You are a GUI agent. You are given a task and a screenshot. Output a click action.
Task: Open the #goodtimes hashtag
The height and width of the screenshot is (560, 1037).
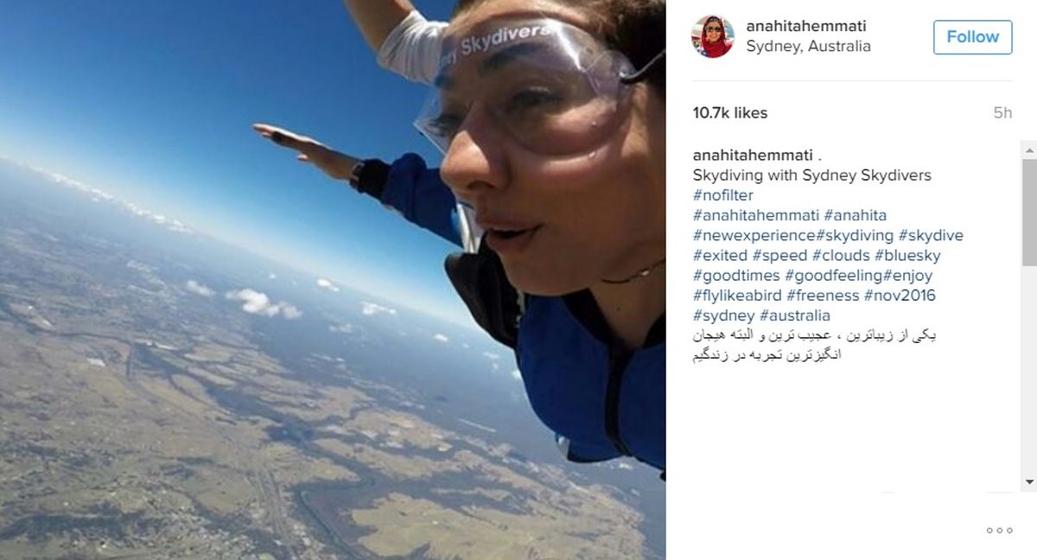[x=736, y=276]
